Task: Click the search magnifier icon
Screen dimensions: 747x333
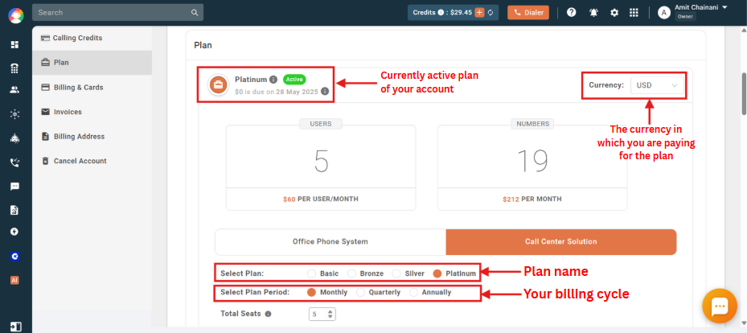Action: [195, 12]
